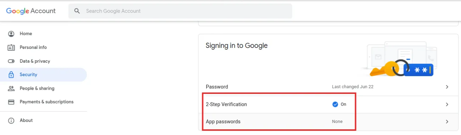Click the Payments & subscriptions card icon
Image resolution: width=461 pixels, height=135 pixels.
[x=11, y=102]
